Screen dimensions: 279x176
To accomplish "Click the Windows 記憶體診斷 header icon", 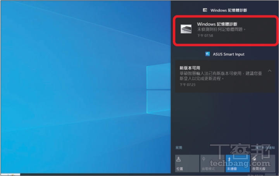I will [x=205, y=10].
